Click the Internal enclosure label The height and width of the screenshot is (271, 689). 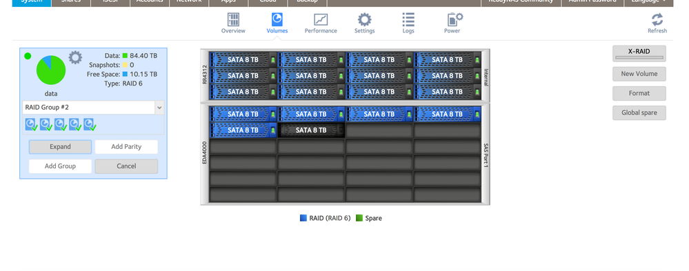tap(486, 77)
